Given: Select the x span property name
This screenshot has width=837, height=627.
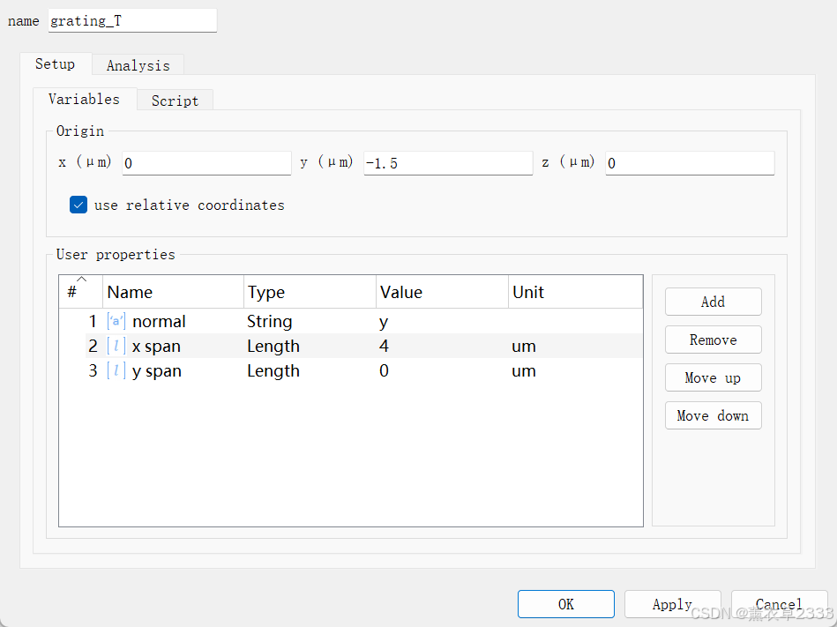Looking at the screenshot, I should click(156, 346).
